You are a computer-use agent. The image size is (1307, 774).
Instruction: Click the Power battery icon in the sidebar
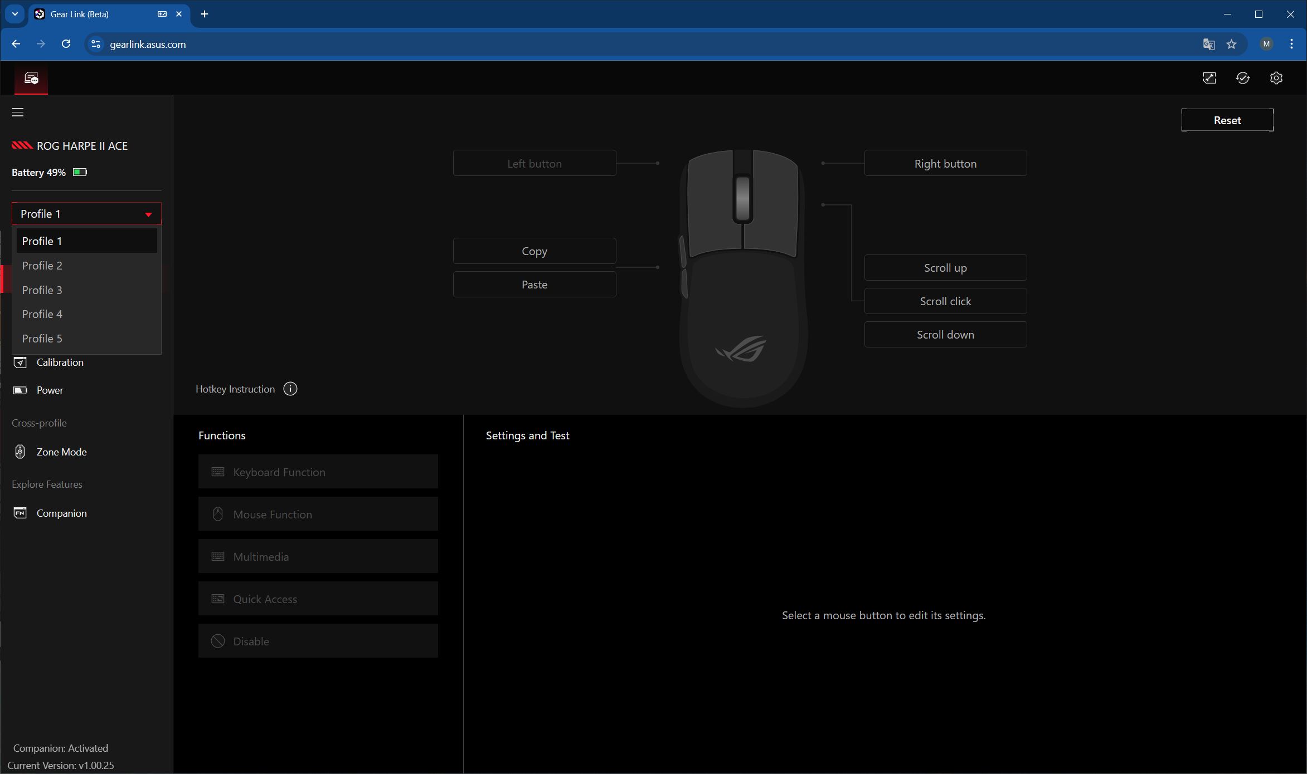tap(20, 390)
